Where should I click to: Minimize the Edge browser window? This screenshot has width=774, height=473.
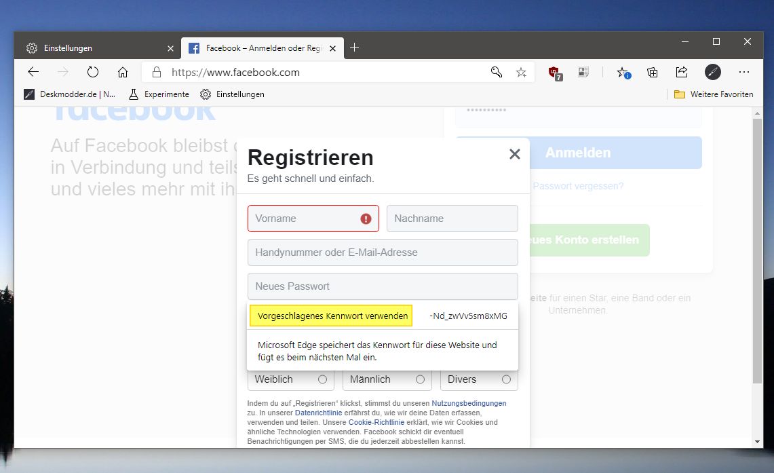[685, 42]
